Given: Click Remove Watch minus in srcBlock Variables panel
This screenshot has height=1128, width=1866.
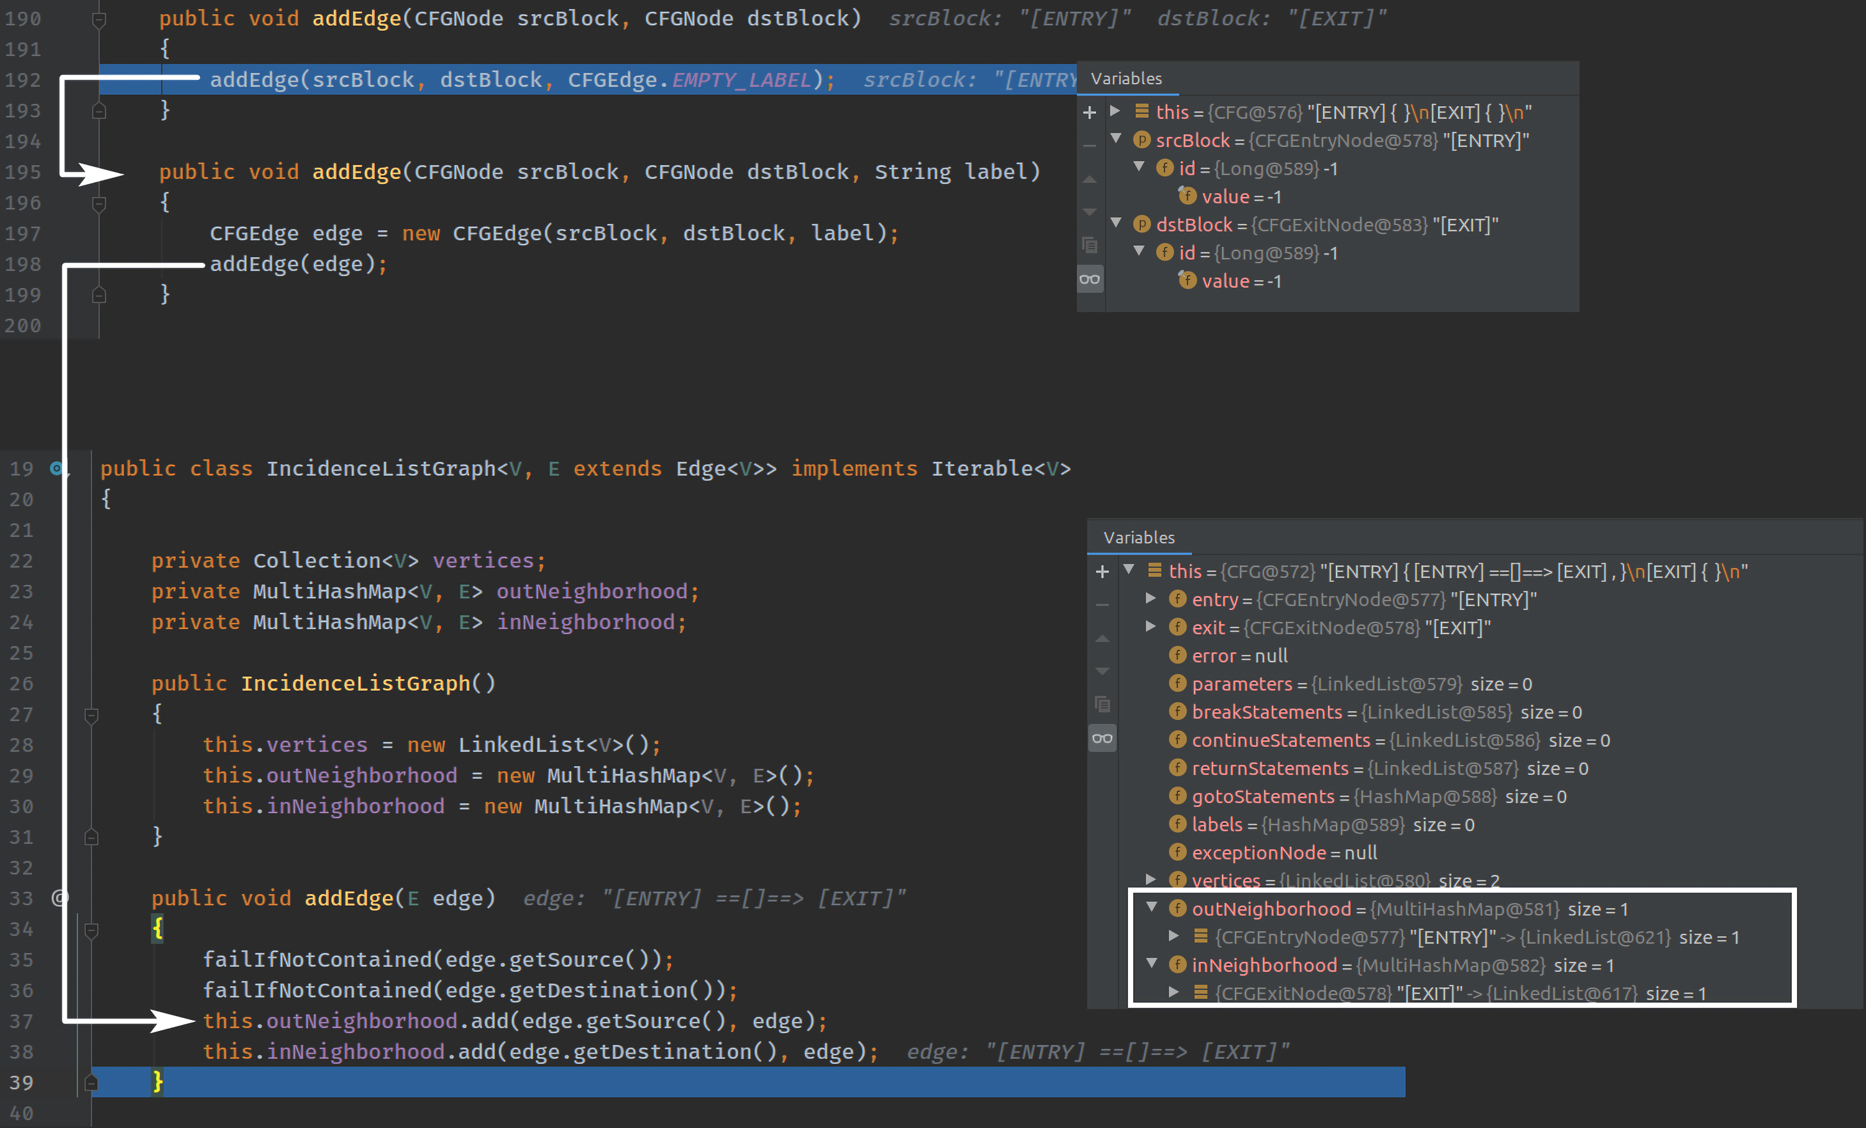Looking at the screenshot, I should pyautogui.click(x=1089, y=145).
